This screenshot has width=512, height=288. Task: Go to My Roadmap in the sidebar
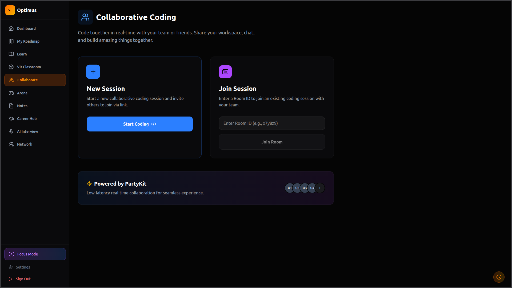click(28, 41)
